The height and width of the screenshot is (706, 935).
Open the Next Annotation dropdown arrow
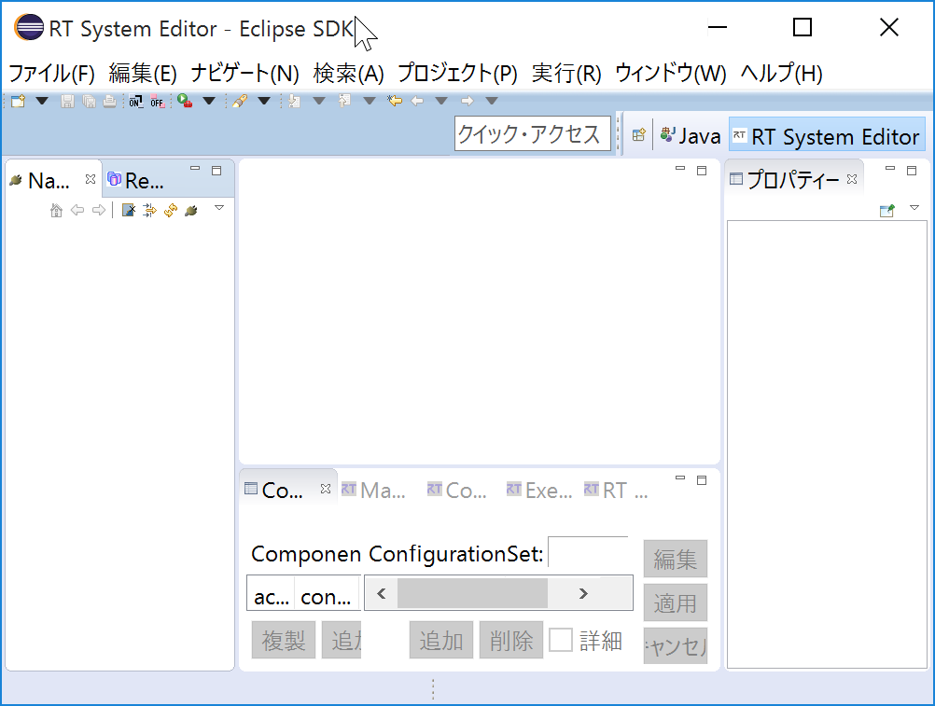(x=319, y=102)
